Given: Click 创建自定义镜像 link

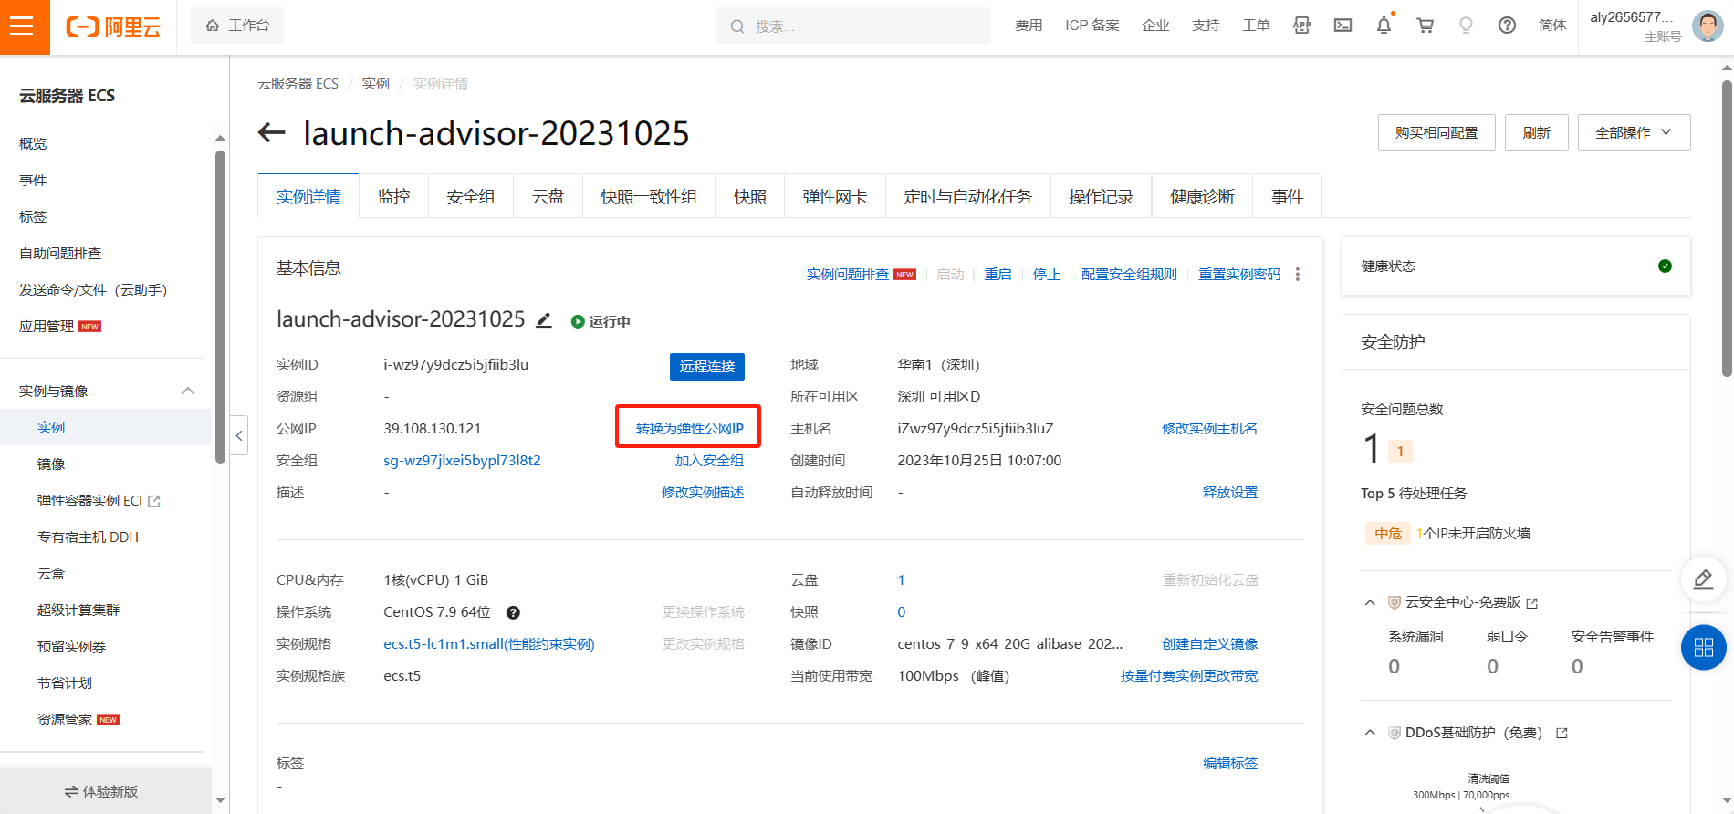Looking at the screenshot, I should [1209, 643].
